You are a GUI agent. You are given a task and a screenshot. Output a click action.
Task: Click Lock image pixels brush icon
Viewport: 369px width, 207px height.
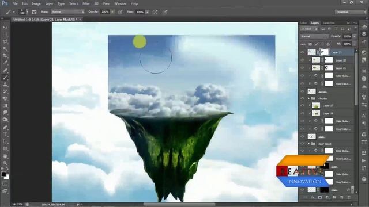pos(317,44)
